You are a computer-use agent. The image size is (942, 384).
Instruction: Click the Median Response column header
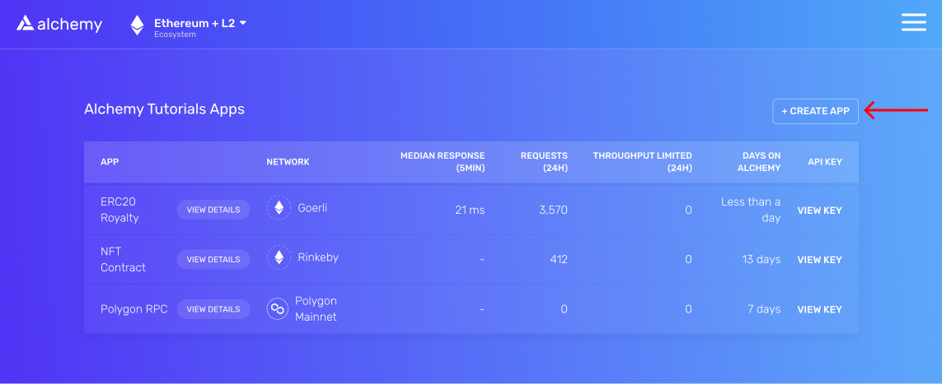443,161
